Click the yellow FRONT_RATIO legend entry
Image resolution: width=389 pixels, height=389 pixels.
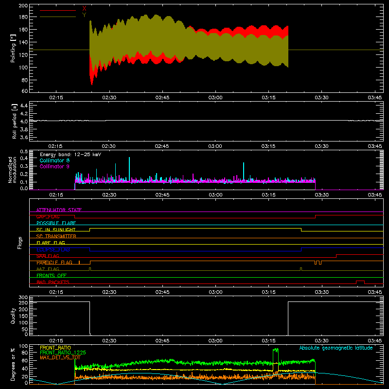(55, 348)
